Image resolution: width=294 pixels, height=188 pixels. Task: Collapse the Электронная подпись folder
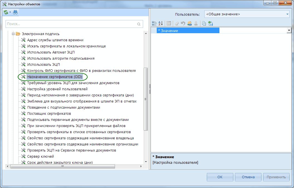tap(13, 34)
